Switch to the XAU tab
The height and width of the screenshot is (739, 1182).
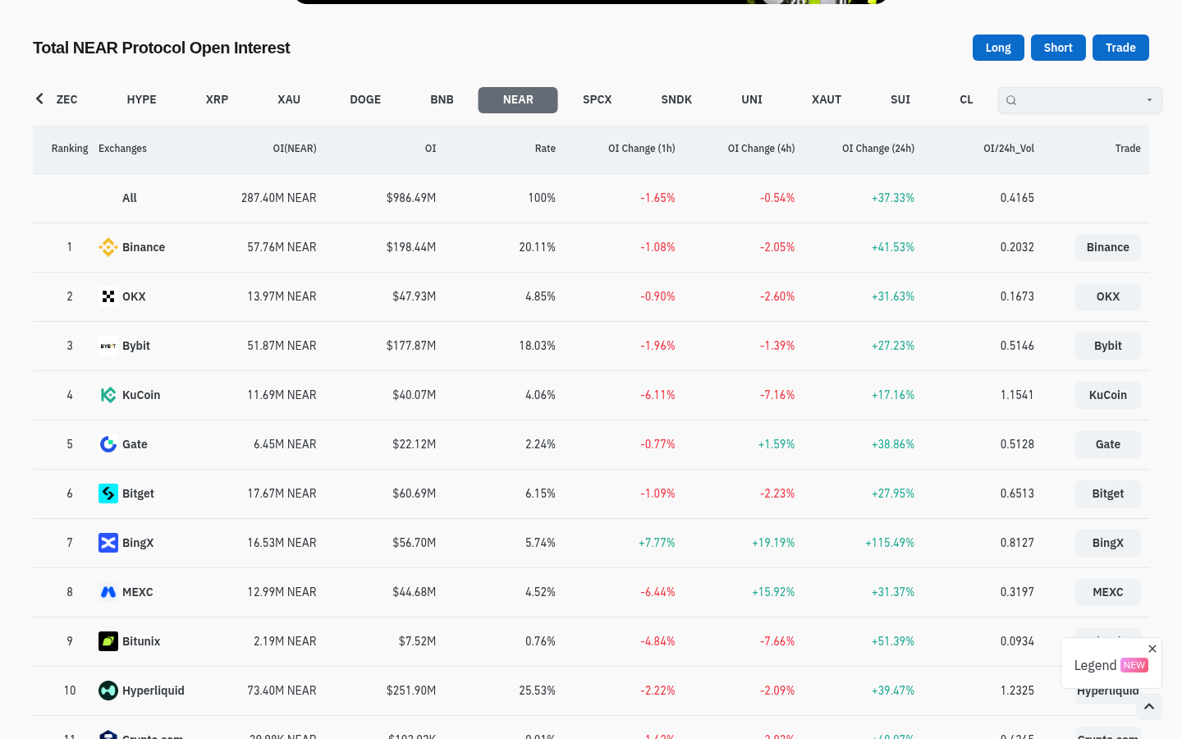point(289,99)
